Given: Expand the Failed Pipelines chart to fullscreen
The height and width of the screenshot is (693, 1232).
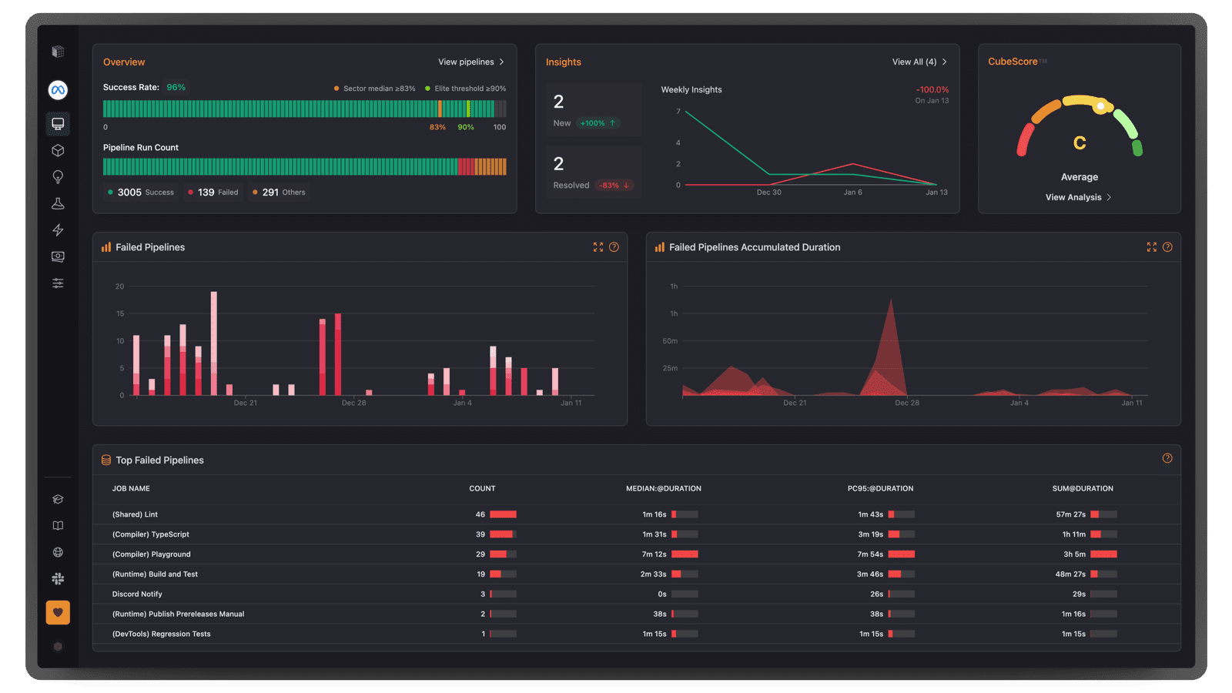Looking at the screenshot, I should [x=598, y=247].
